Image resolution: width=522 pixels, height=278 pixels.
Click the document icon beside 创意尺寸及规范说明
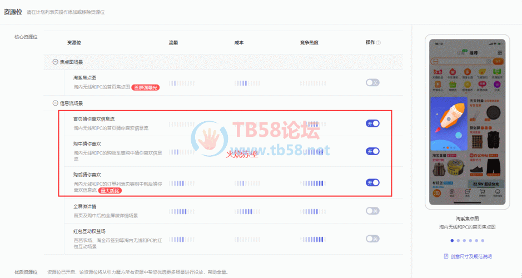pyautogui.click(x=446, y=256)
